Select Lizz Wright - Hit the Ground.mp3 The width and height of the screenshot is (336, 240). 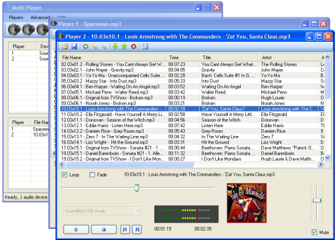click(x=192, y=142)
